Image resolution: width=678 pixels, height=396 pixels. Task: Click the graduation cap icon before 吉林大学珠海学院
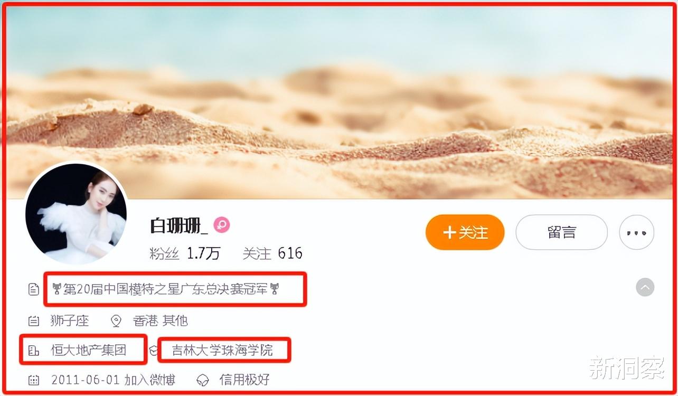pos(154,351)
